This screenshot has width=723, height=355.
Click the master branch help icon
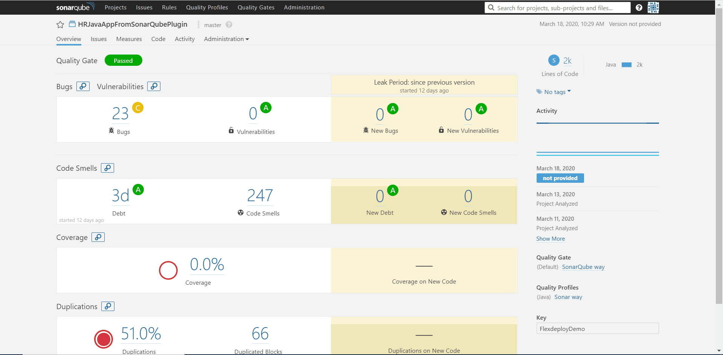click(229, 25)
